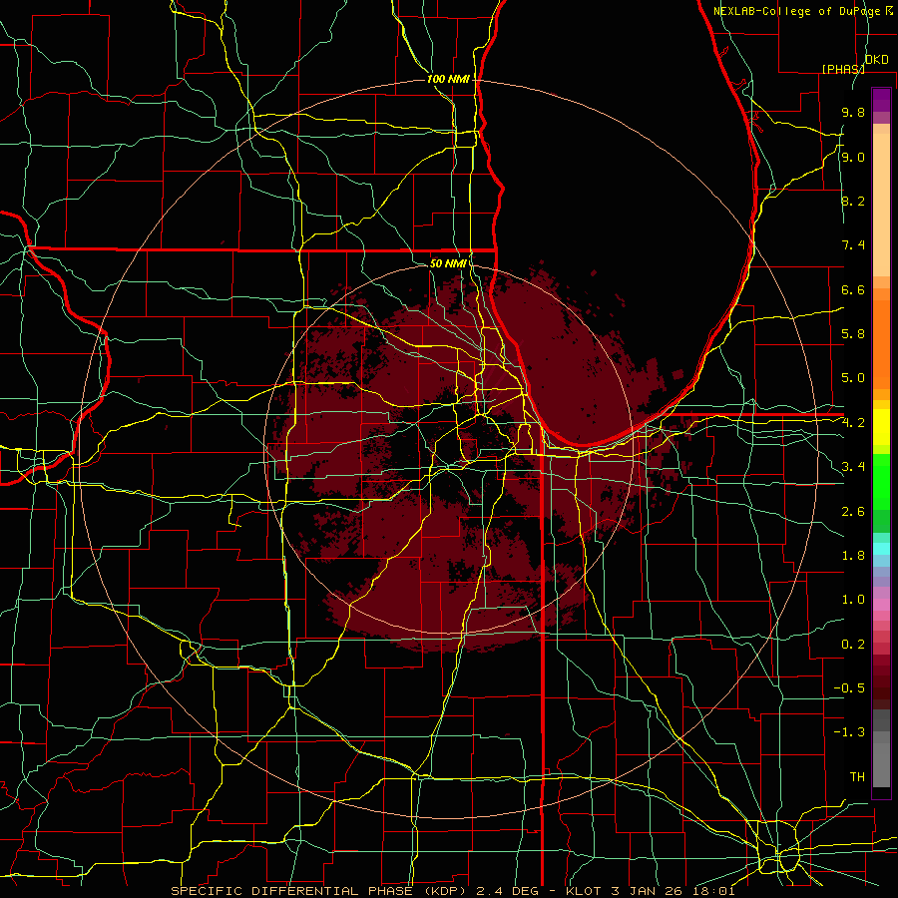Select the 1.8 scale value
The height and width of the screenshot is (898, 898).
853,556
